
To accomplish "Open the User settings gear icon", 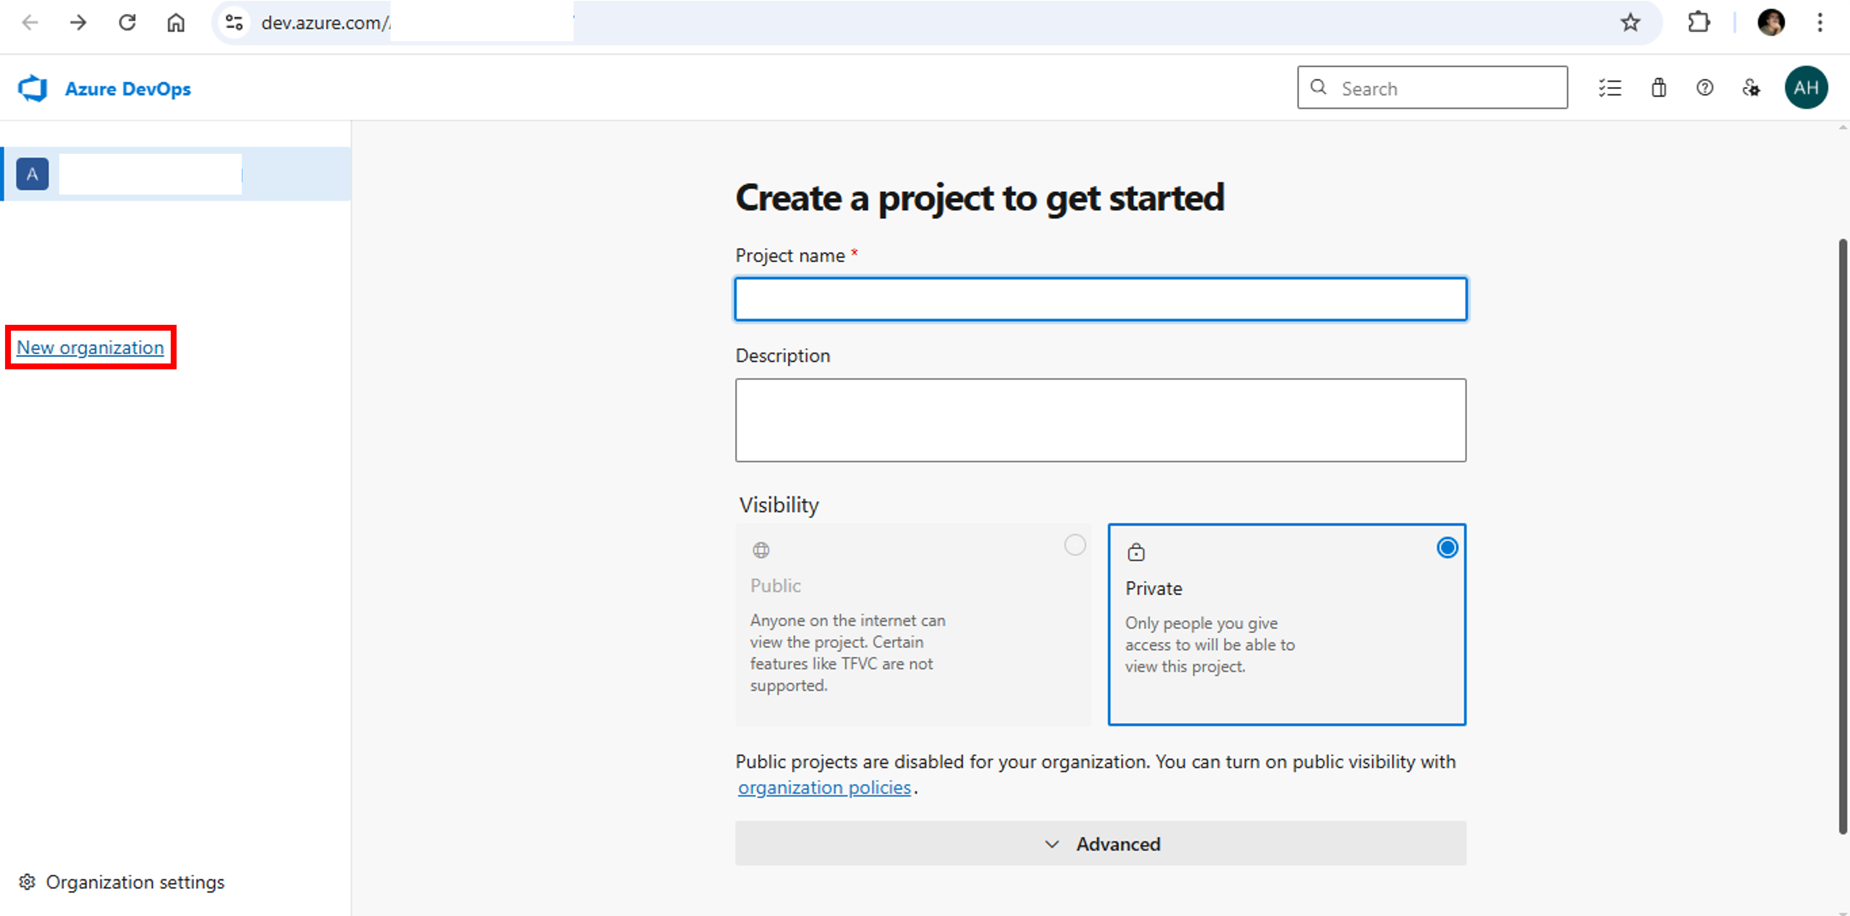I will 1751,87.
